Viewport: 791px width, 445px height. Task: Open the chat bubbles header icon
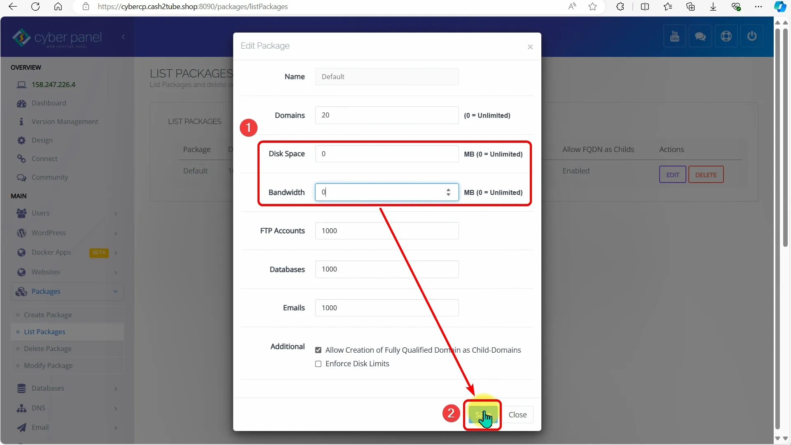pyautogui.click(x=700, y=36)
